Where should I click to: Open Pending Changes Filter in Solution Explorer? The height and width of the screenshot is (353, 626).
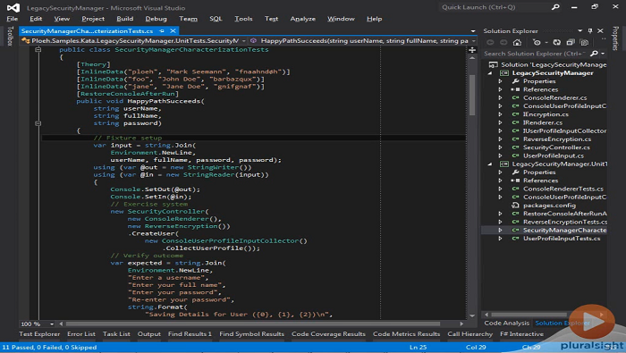tap(537, 42)
